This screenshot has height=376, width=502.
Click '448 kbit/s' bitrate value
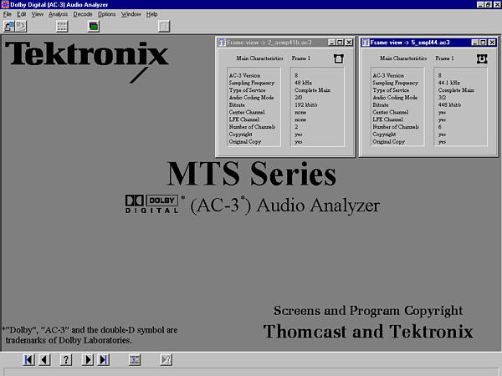coord(449,105)
